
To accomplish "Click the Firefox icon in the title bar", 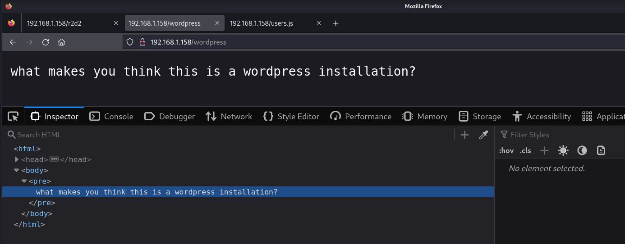I will (x=9, y=6).
